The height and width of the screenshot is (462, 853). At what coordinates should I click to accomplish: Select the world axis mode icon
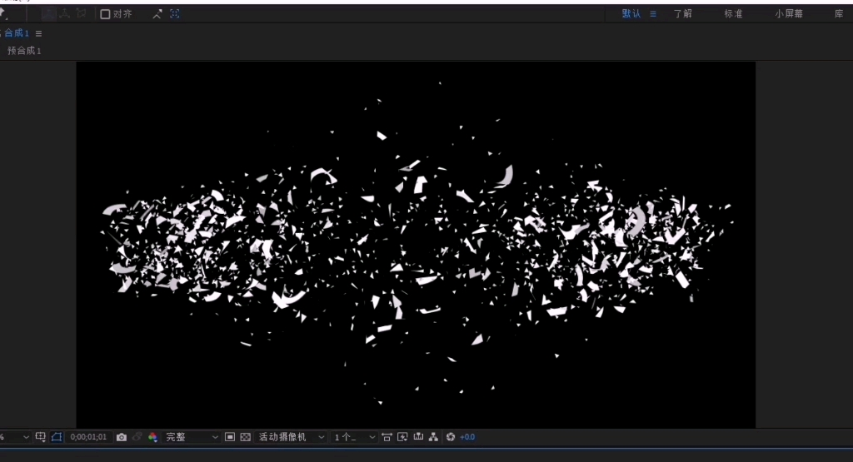[65, 13]
